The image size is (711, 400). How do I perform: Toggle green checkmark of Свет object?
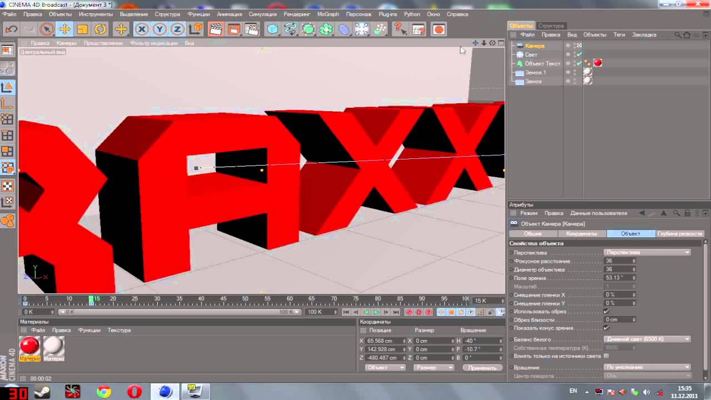click(x=579, y=54)
